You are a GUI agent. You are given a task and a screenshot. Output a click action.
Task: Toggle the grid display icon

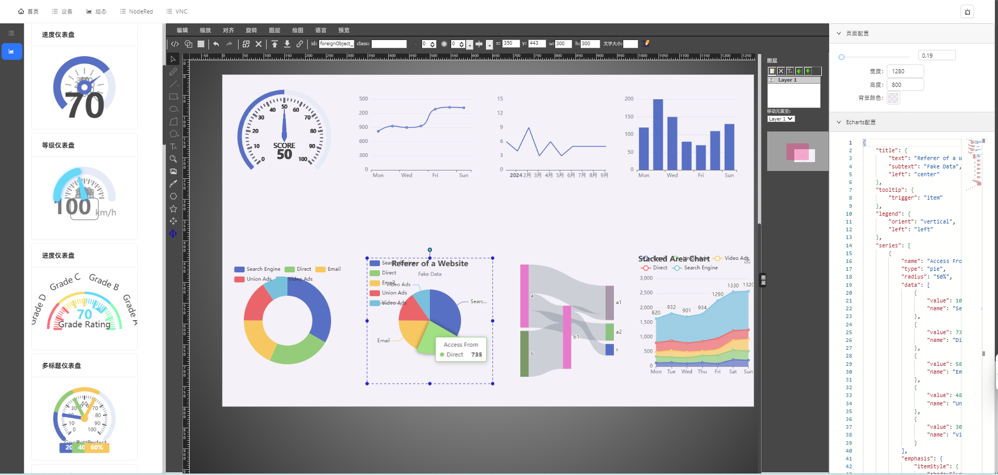[x=201, y=44]
